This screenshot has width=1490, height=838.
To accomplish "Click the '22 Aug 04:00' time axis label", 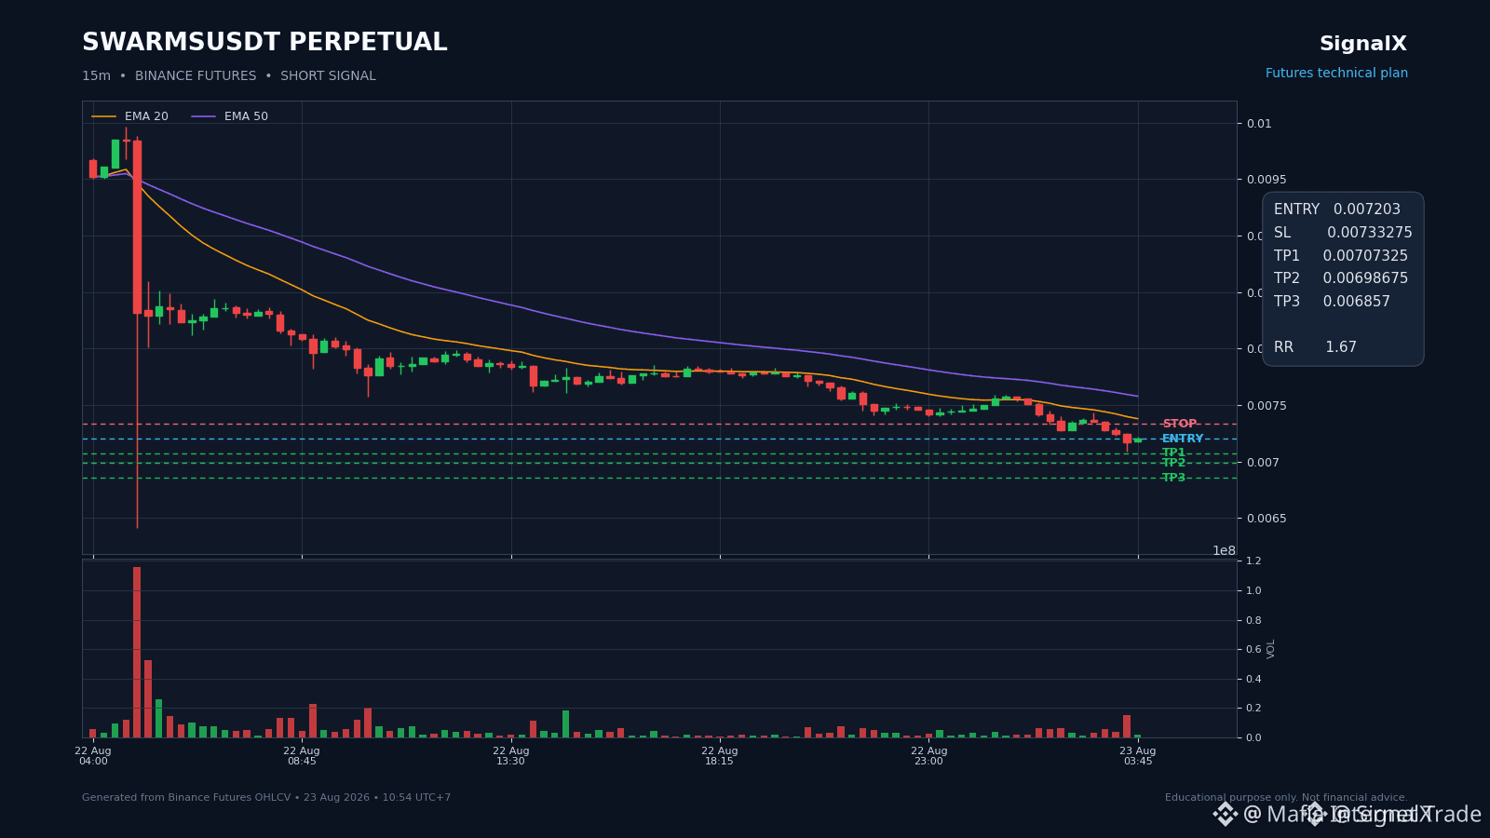I will pyautogui.click(x=93, y=756).
